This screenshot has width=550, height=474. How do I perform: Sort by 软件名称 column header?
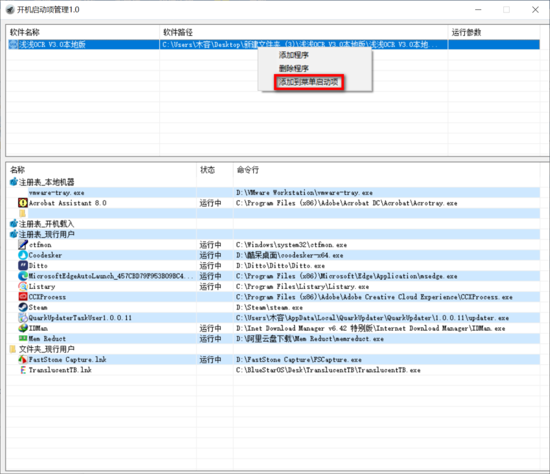tap(24, 32)
